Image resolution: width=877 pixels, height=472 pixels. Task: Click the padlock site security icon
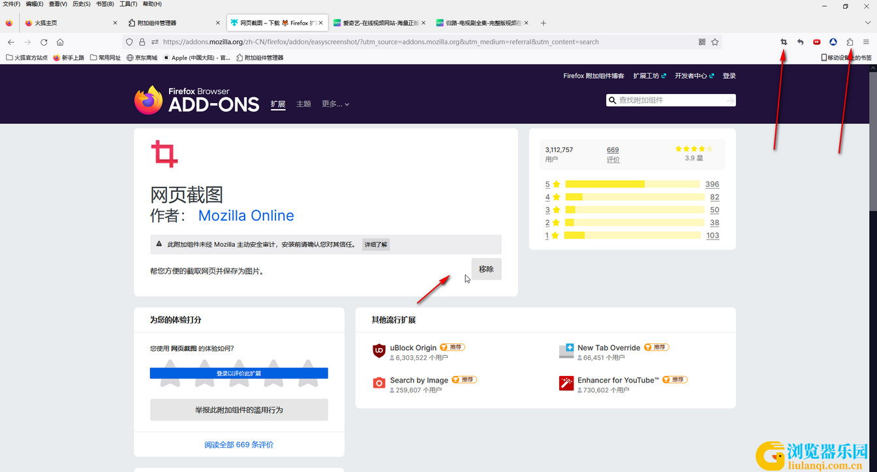(142, 42)
